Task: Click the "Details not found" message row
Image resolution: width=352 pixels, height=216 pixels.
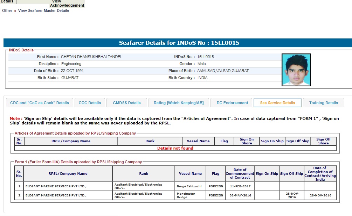Action: (175, 148)
